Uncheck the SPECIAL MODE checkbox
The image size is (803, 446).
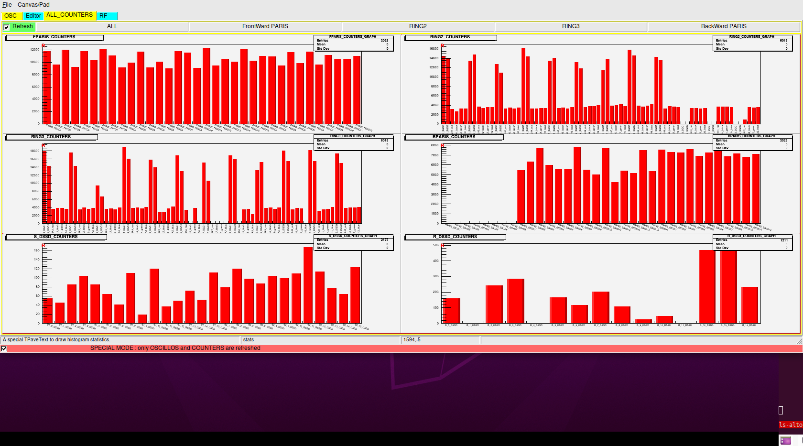[x=4, y=348]
